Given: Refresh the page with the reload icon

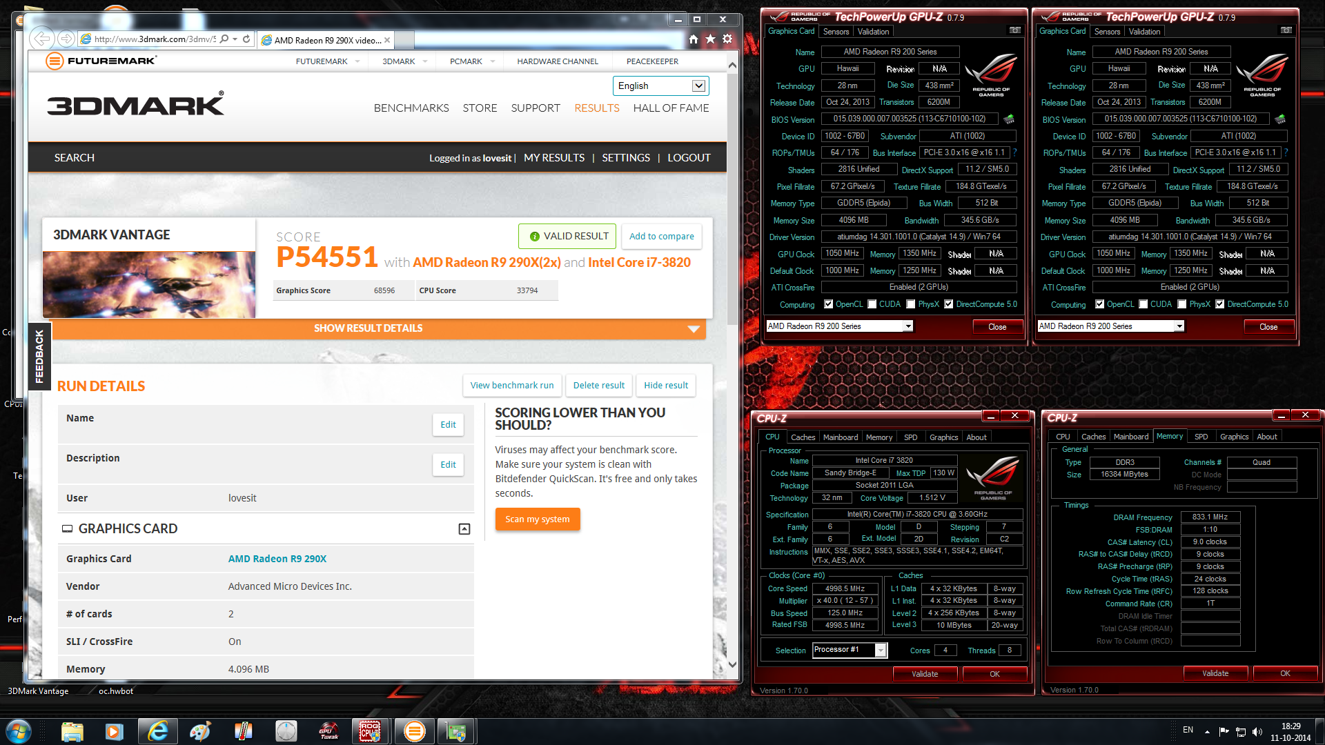Looking at the screenshot, I should [x=246, y=39].
